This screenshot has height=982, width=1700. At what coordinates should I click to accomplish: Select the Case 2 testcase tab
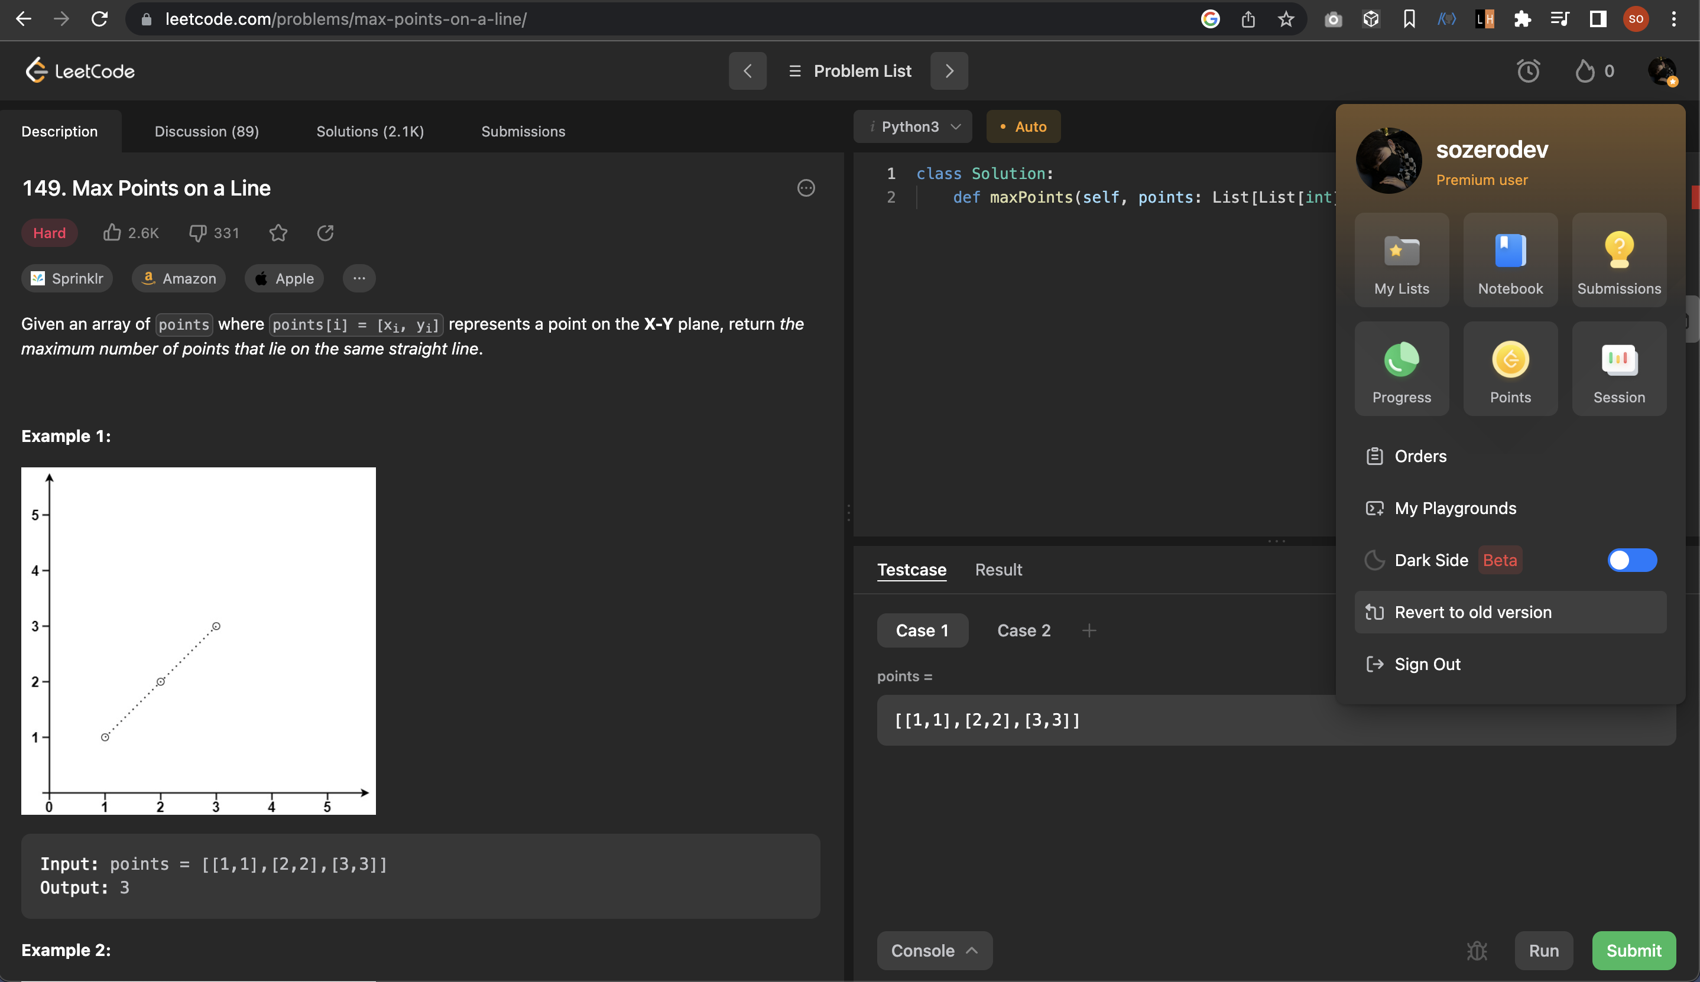1023,630
